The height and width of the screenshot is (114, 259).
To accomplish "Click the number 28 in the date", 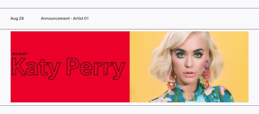I will pyautogui.click(x=21, y=18).
